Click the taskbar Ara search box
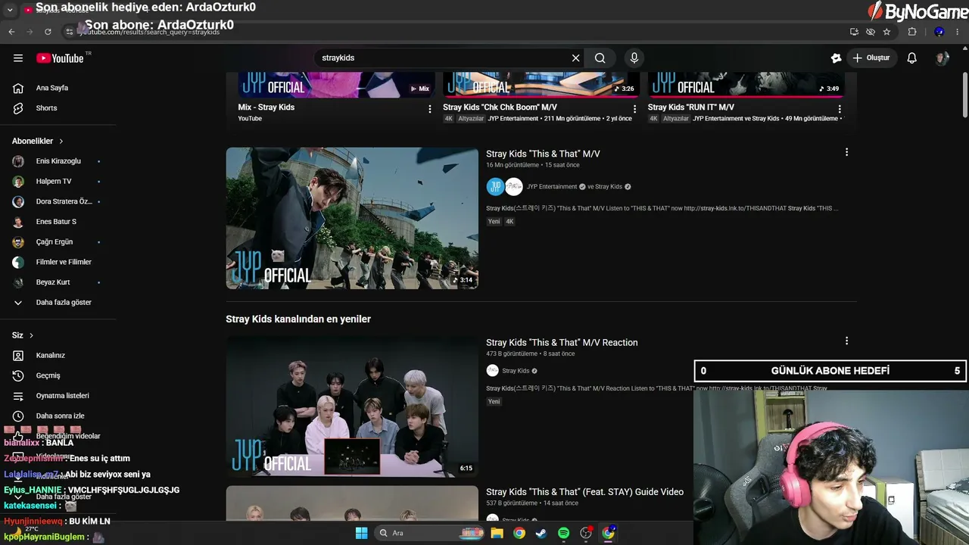Screen dimensions: 969x545 pyautogui.click(x=429, y=533)
